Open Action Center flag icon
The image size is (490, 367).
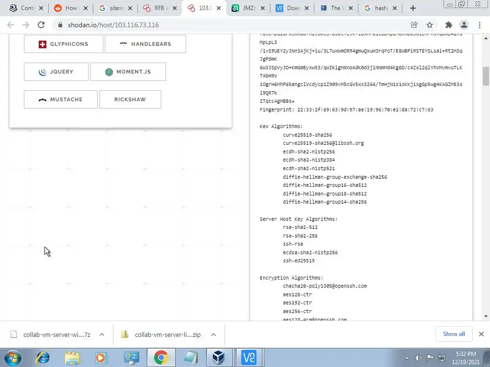click(x=430, y=358)
